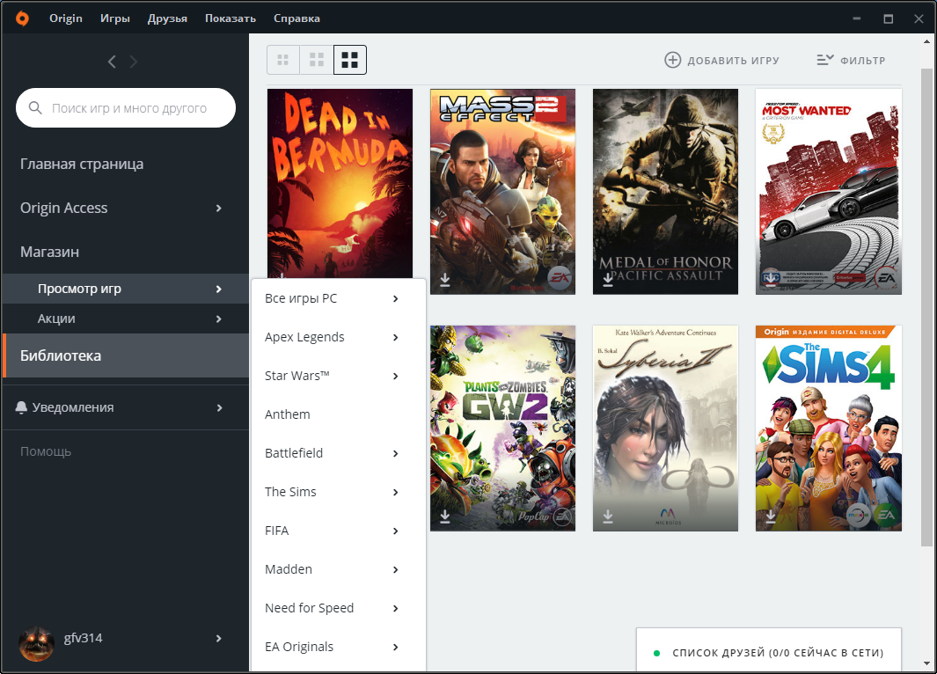Click the filter lines icon
This screenshot has width=937, height=674.
[825, 60]
